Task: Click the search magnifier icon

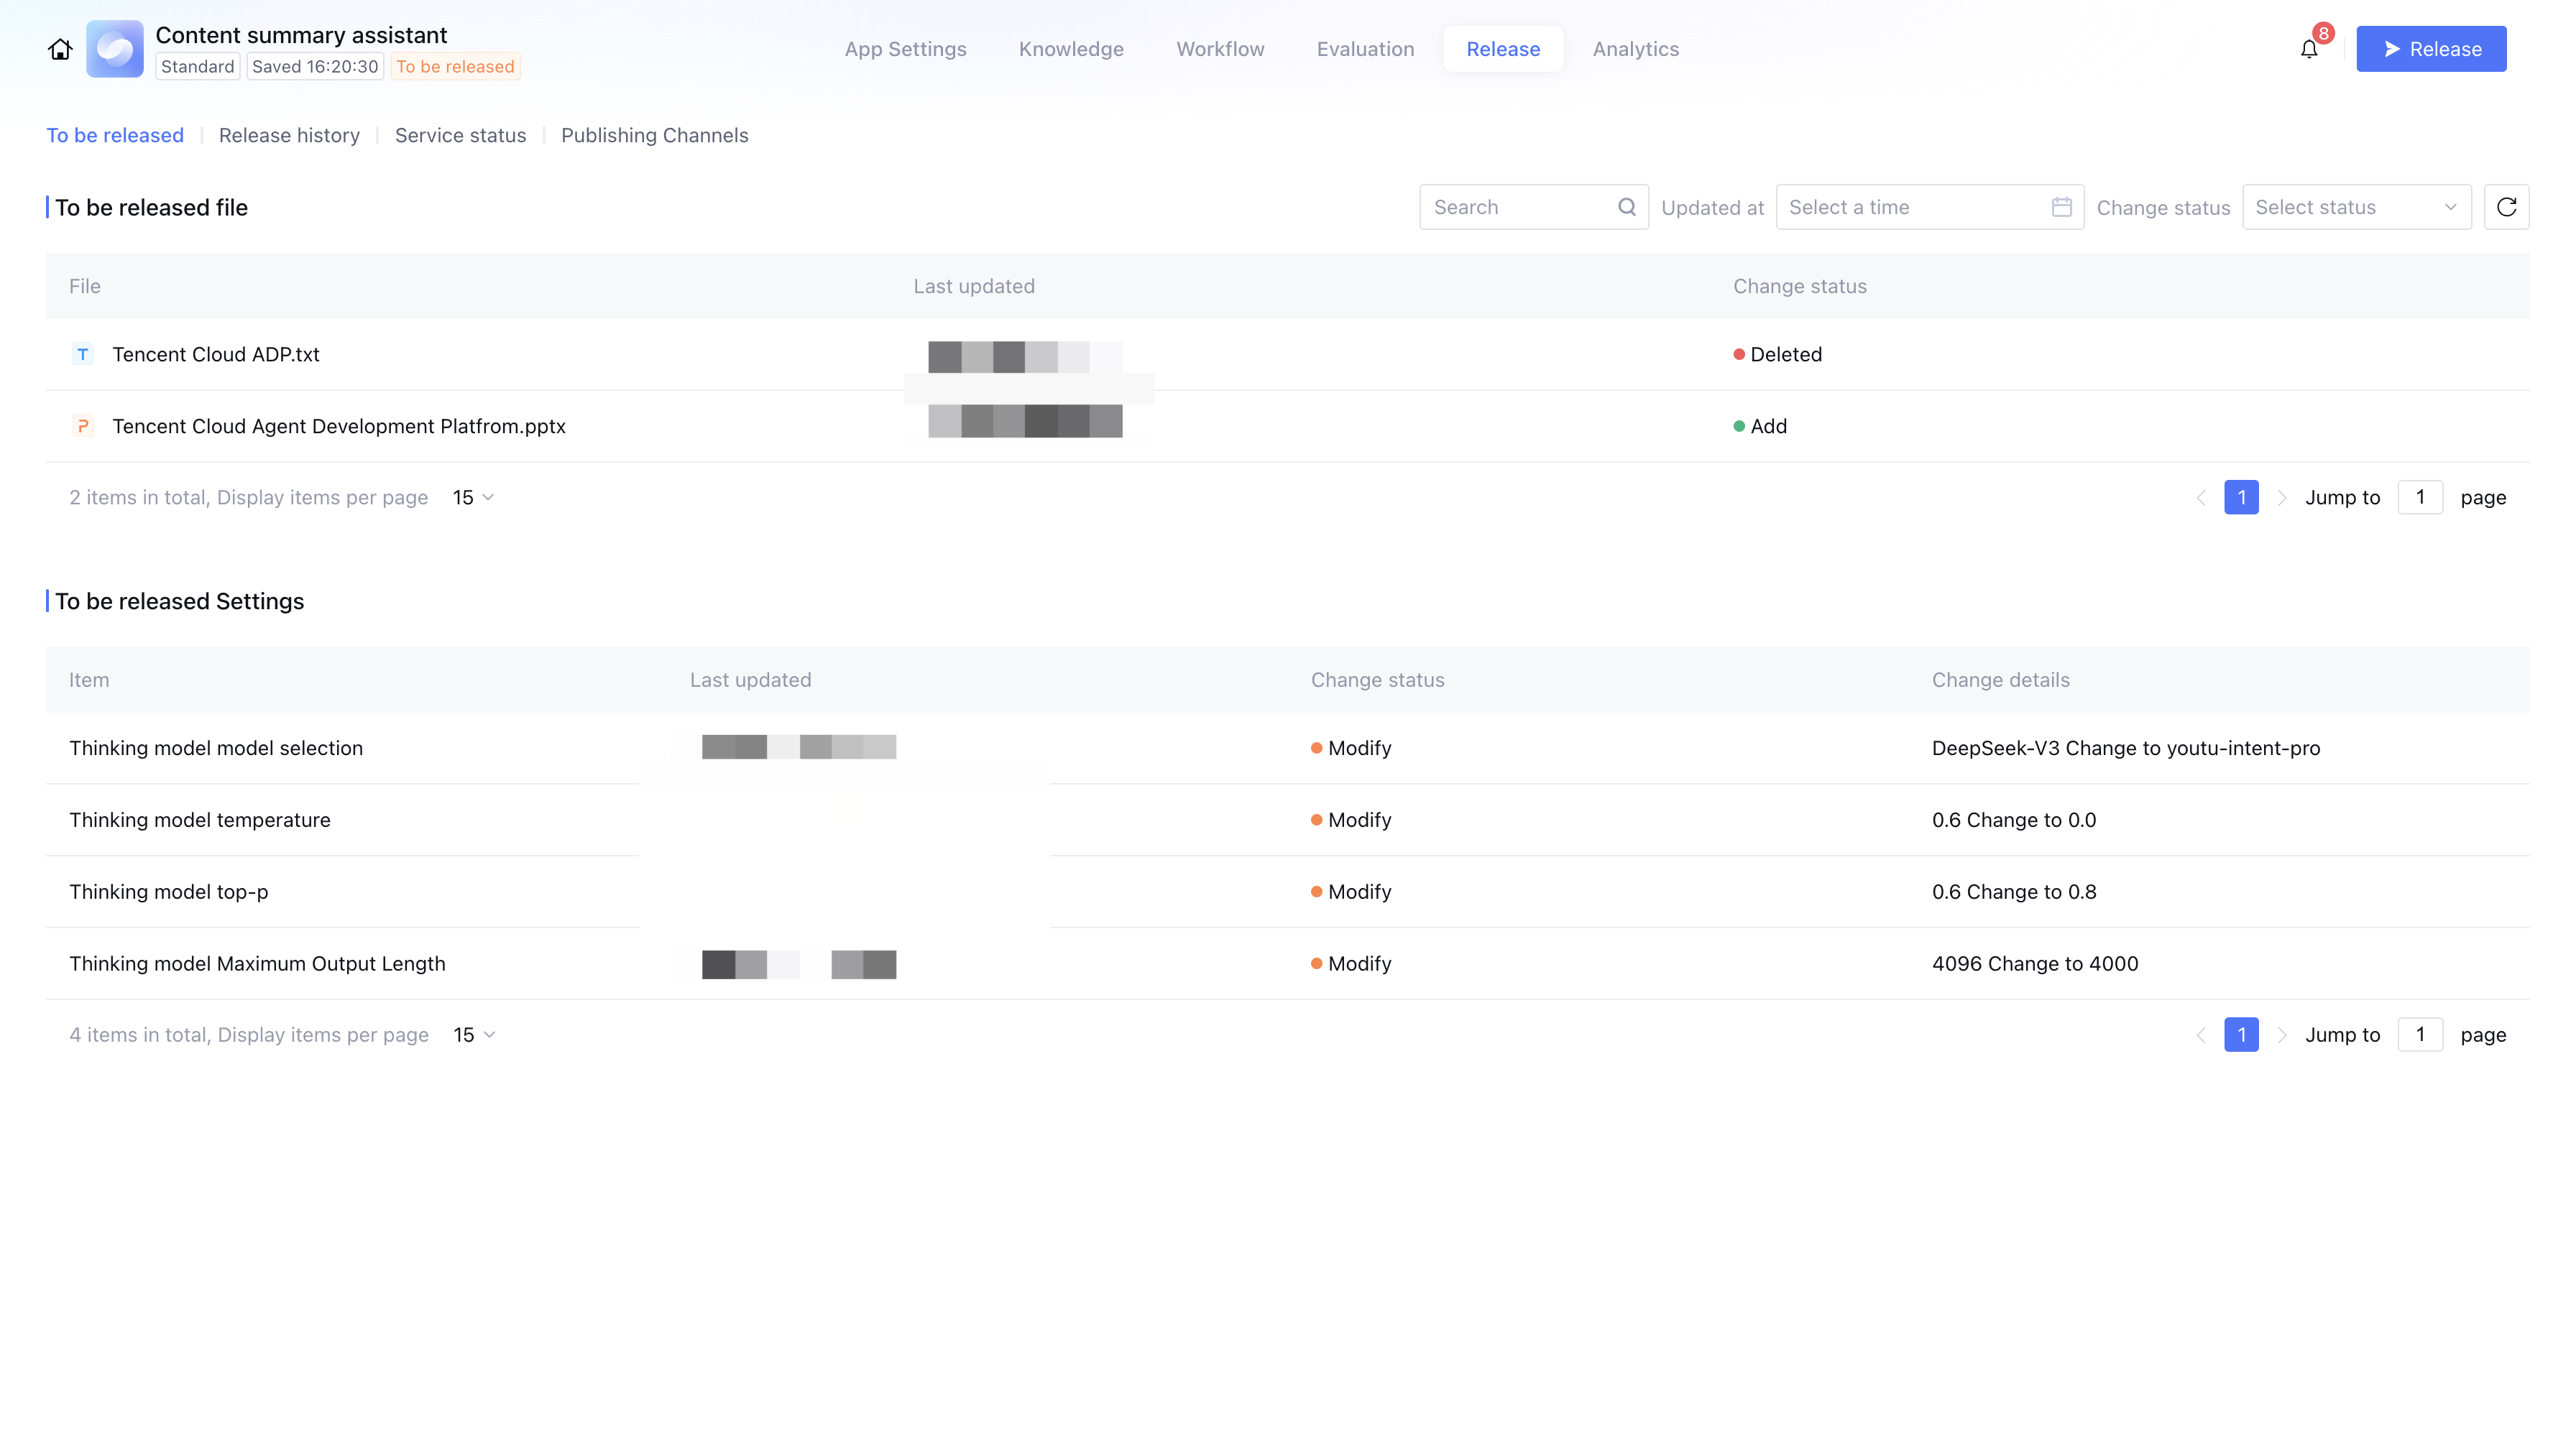Action: pyautogui.click(x=1626, y=207)
